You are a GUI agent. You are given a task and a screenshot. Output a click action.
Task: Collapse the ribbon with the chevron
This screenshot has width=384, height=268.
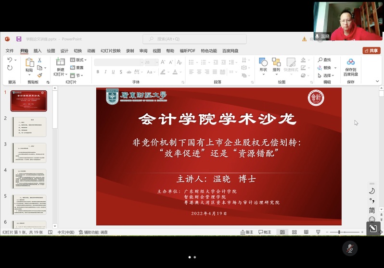[377, 82]
